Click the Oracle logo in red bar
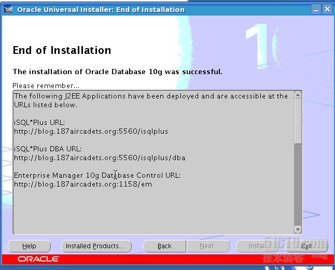The width and height of the screenshot is (335, 270). 38,259
